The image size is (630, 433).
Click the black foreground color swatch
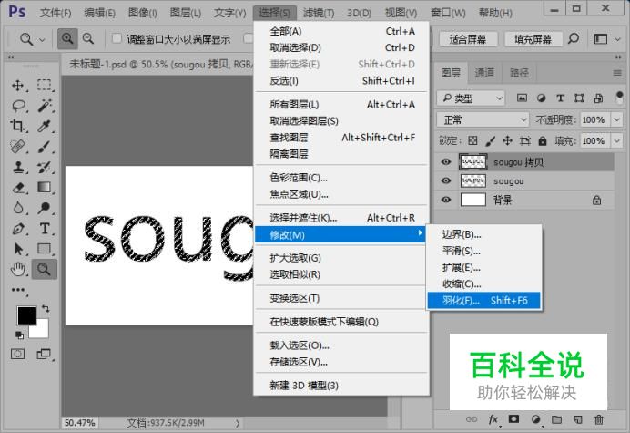tap(26, 315)
